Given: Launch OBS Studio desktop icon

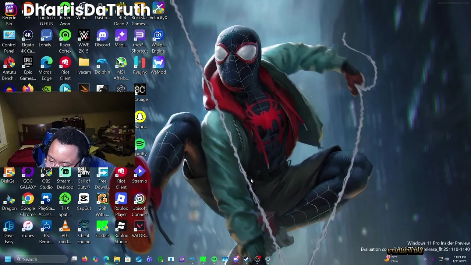Looking at the screenshot, I should (x=46, y=179).
